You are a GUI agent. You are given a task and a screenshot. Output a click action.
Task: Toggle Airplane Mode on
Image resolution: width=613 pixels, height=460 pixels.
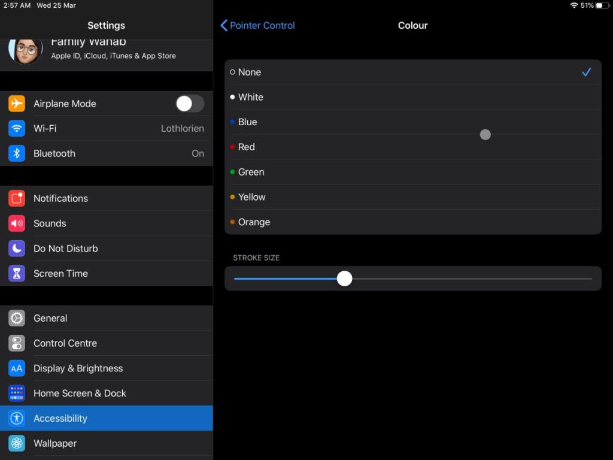click(x=189, y=103)
